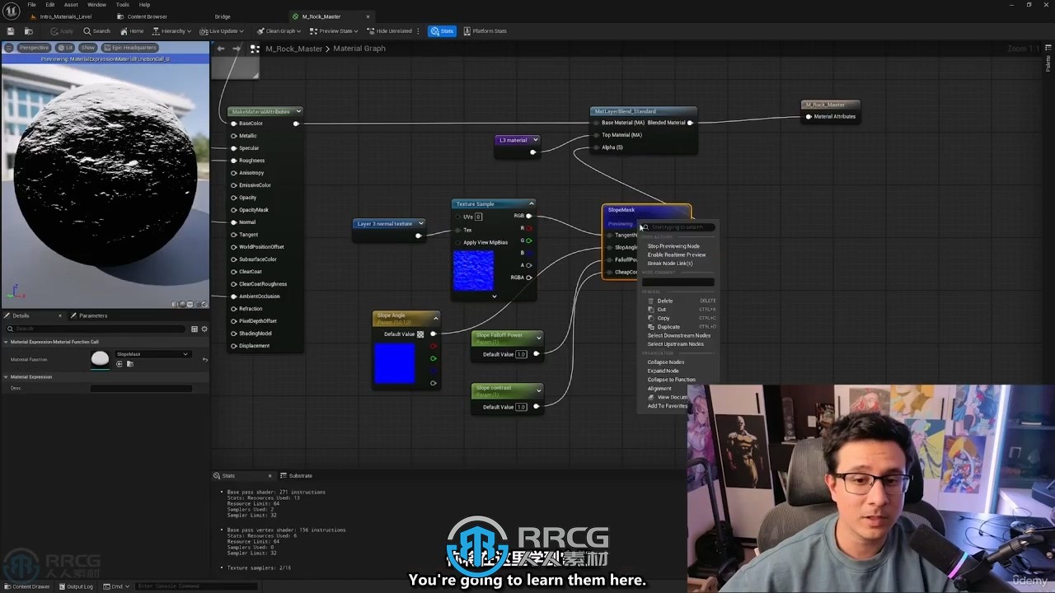
Task: Expand the Slope contrast node chevron
Action: coord(538,390)
